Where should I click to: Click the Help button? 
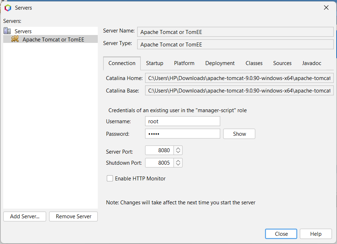(x=316, y=234)
